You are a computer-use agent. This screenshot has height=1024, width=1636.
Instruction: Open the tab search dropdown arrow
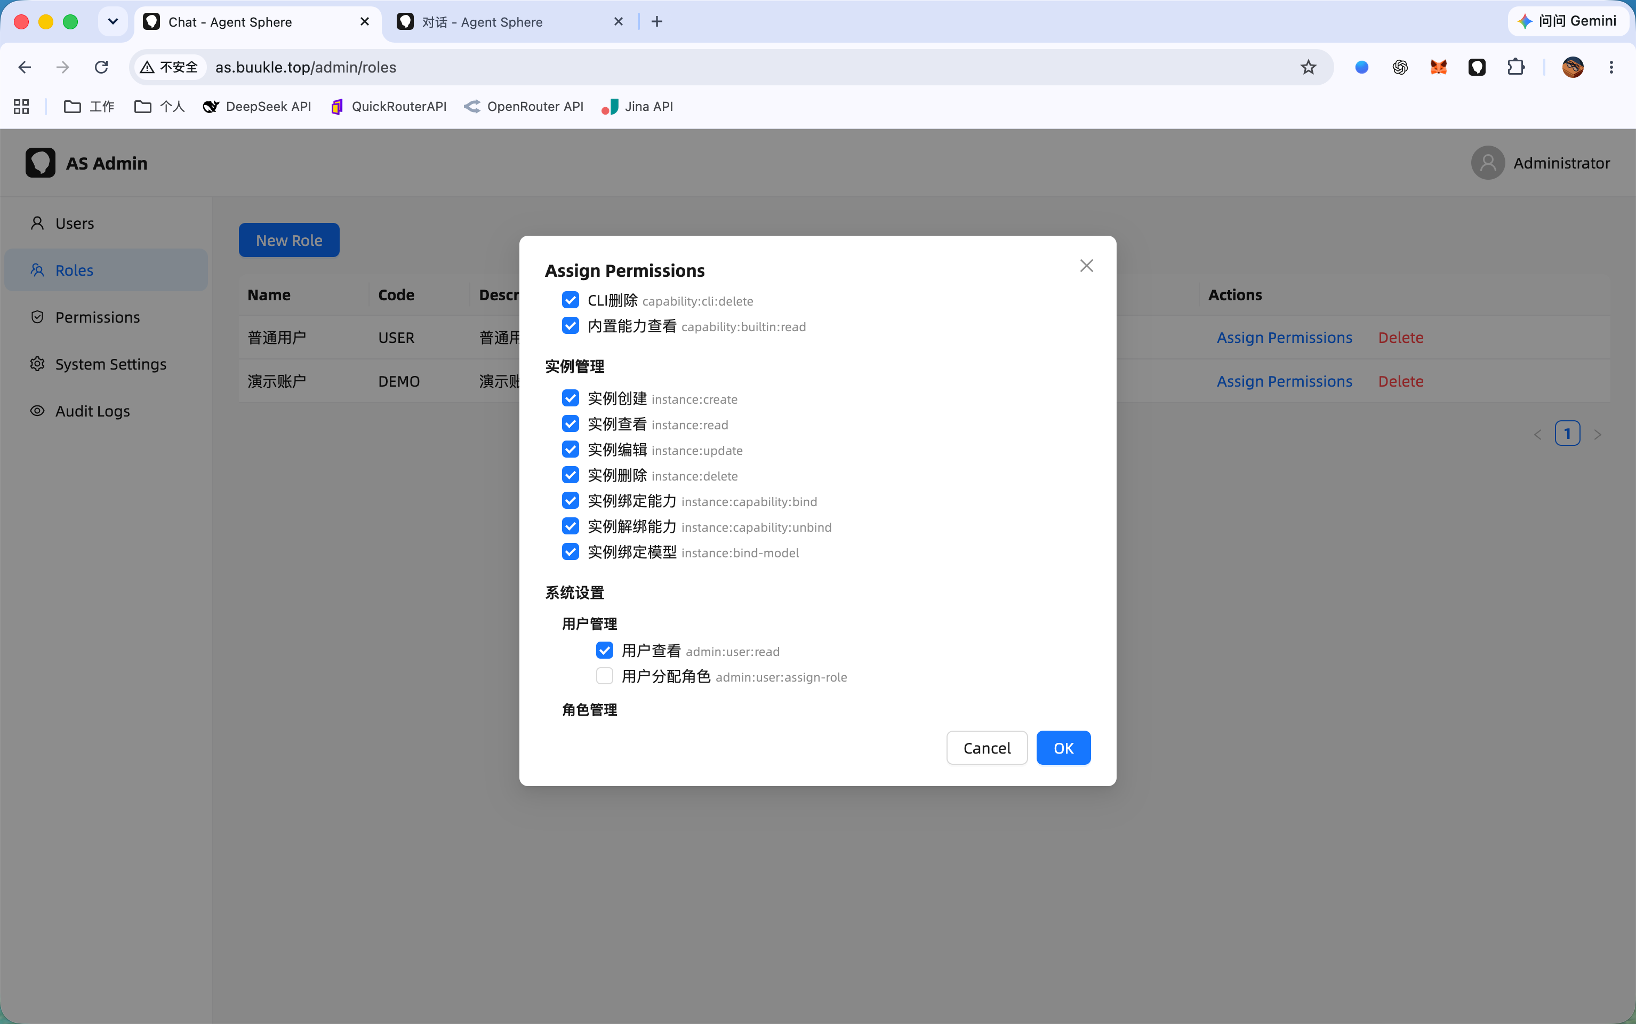113,22
